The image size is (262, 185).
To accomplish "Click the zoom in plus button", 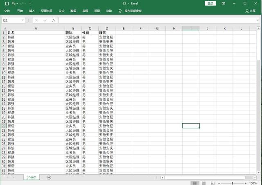I will tap(246, 183).
